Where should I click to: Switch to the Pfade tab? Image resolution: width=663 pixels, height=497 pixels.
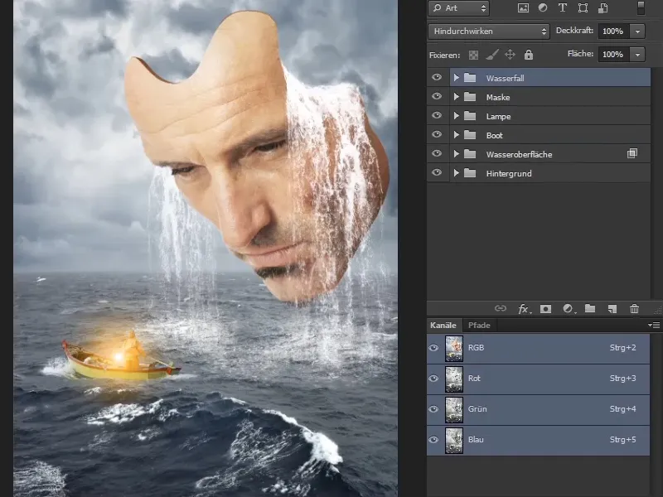click(x=479, y=325)
